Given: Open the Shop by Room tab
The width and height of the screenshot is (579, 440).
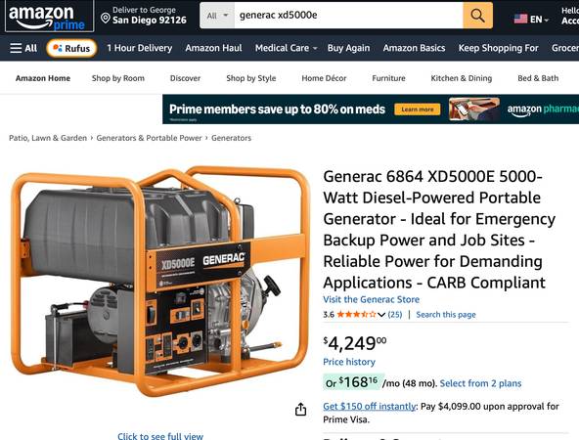Looking at the screenshot, I should pyautogui.click(x=118, y=78).
